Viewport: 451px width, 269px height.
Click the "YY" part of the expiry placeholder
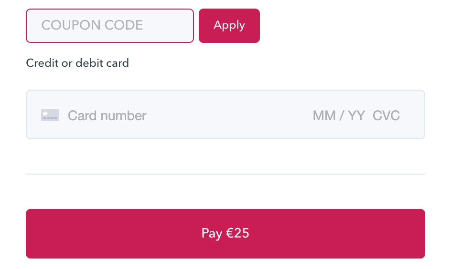356,115
